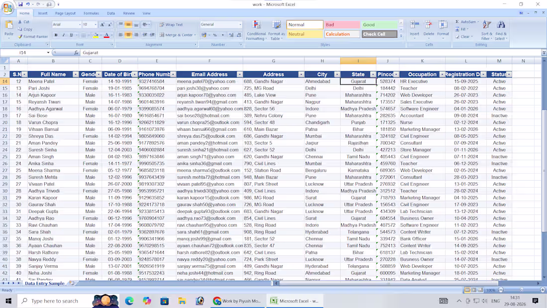
Task: Switch to the Data tab
Action: pos(111,13)
